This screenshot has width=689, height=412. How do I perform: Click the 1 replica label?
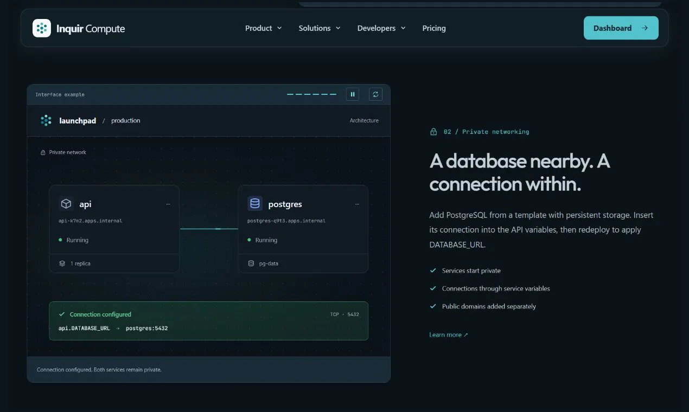[x=80, y=263]
